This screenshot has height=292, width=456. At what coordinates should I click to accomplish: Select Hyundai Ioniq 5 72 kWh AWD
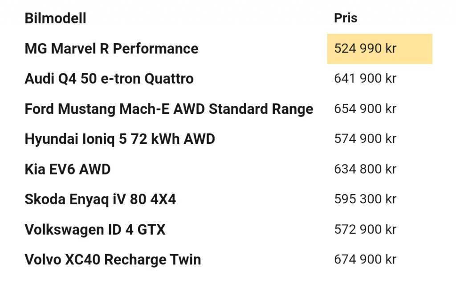[120, 139]
